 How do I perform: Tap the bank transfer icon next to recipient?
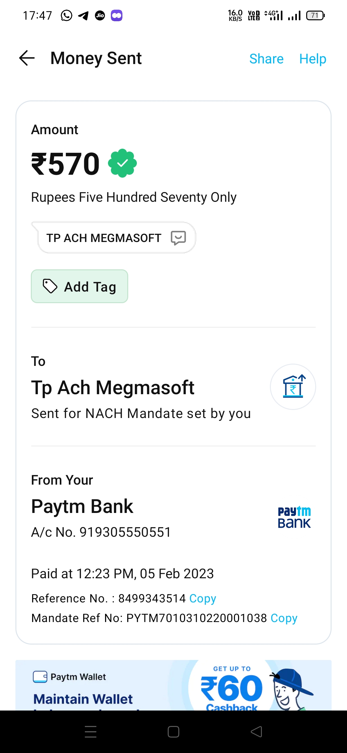293,386
